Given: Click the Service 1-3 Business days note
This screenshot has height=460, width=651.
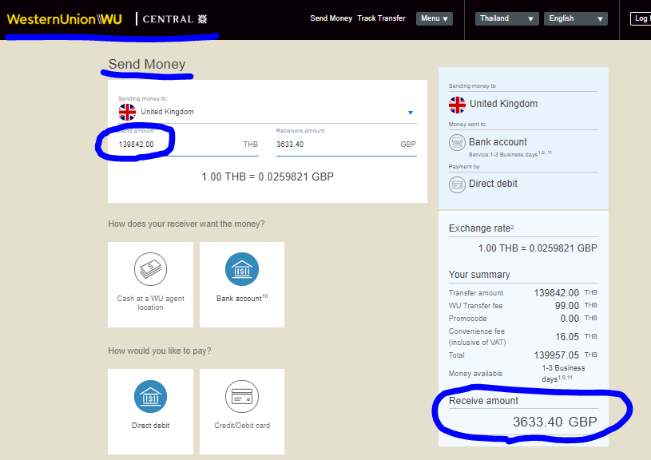Looking at the screenshot, I should (x=510, y=154).
